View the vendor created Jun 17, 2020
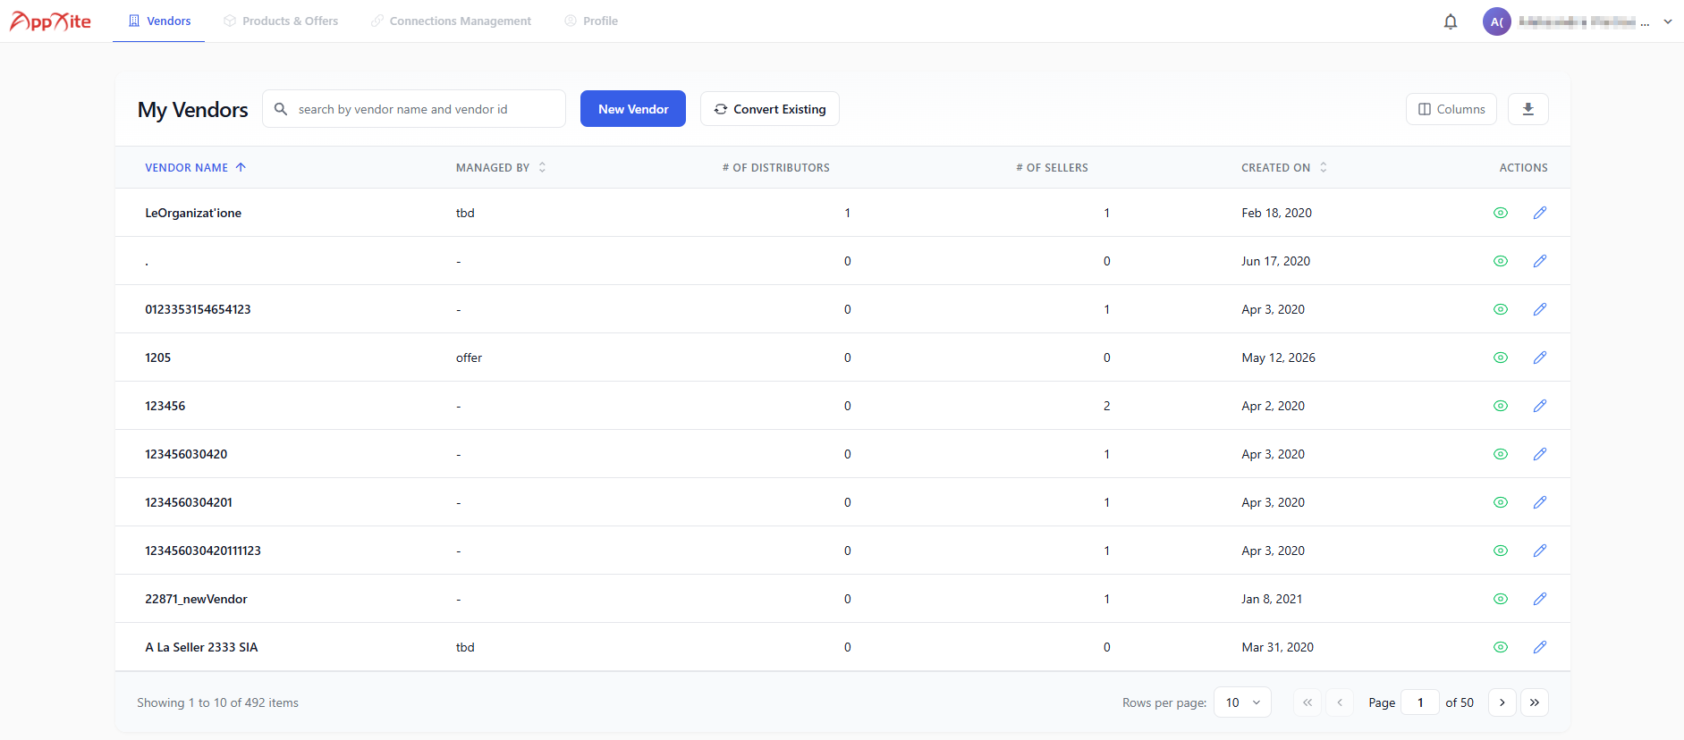 pos(1501,261)
